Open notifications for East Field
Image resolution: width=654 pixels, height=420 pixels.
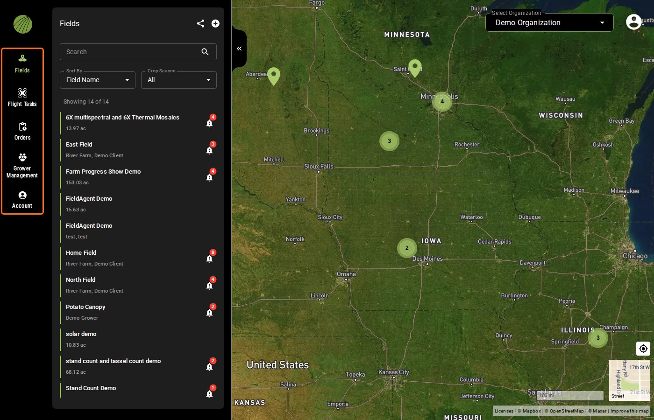210,149
